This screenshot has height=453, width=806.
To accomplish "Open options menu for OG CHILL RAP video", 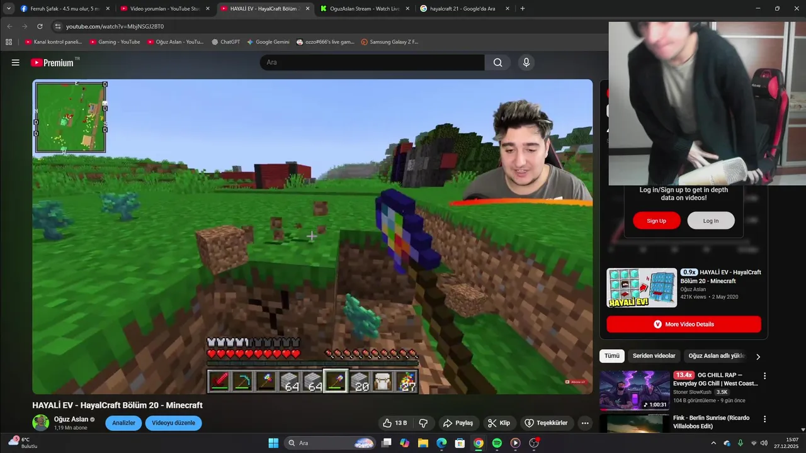I will pyautogui.click(x=765, y=376).
